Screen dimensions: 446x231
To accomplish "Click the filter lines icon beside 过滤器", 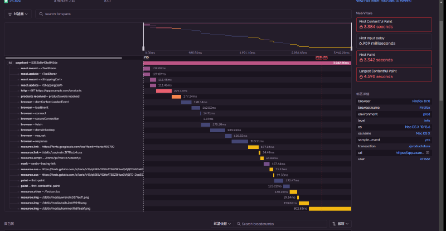I will coord(11,13).
